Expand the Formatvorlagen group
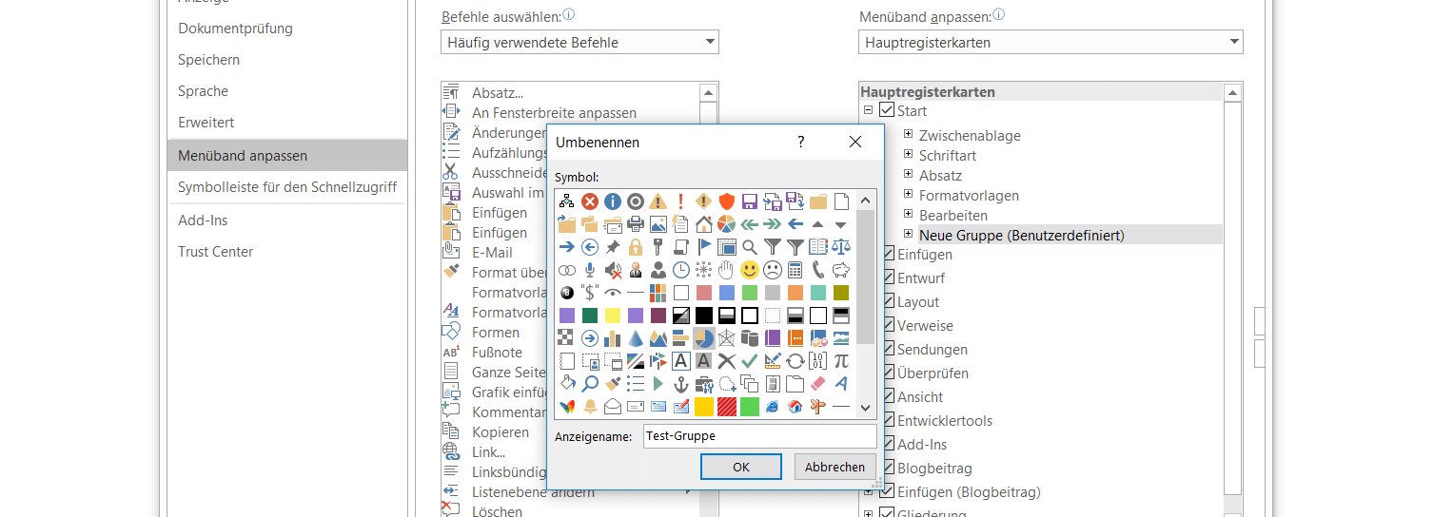 click(908, 195)
